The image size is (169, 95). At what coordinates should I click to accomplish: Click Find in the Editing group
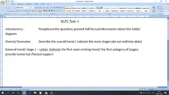coord(160,7)
